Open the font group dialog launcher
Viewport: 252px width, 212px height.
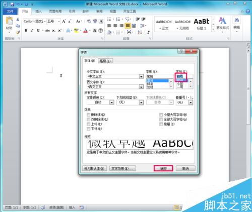102,39
